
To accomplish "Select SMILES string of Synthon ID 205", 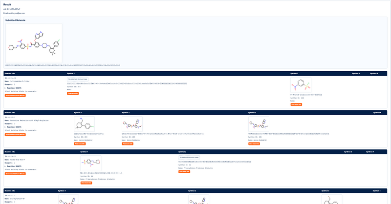I will coord(163,134).
